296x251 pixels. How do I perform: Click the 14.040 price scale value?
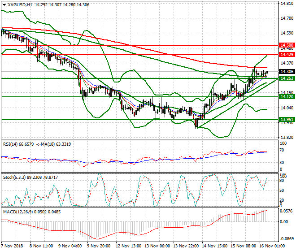pos(287,108)
